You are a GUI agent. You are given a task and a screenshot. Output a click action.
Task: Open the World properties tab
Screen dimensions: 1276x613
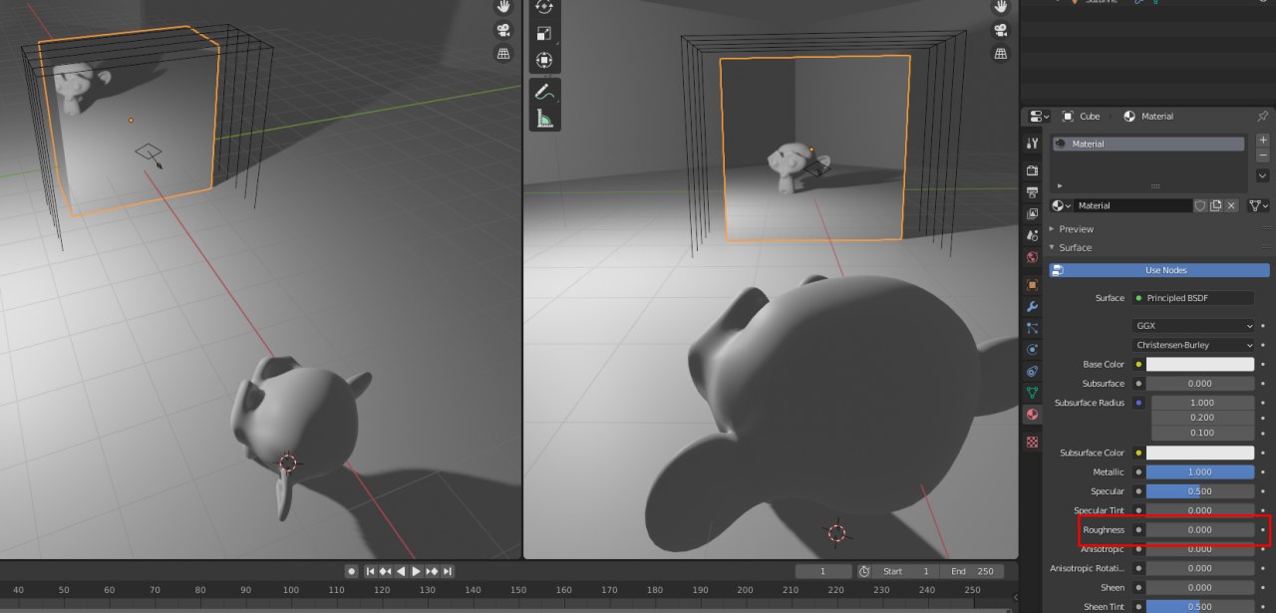pos(1032,257)
